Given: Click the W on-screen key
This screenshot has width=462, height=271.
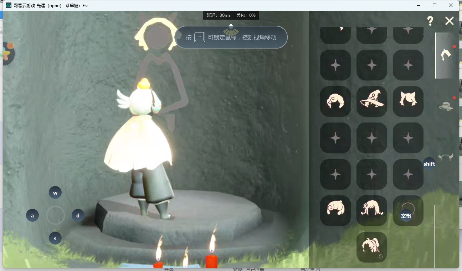Looking at the screenshot, I should point(55,193).
